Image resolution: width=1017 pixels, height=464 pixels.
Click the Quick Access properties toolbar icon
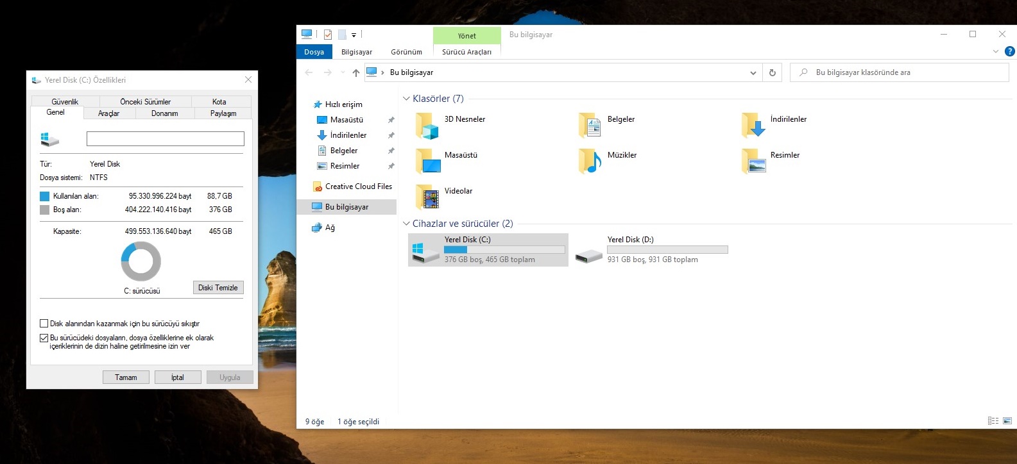click(327, 35)
